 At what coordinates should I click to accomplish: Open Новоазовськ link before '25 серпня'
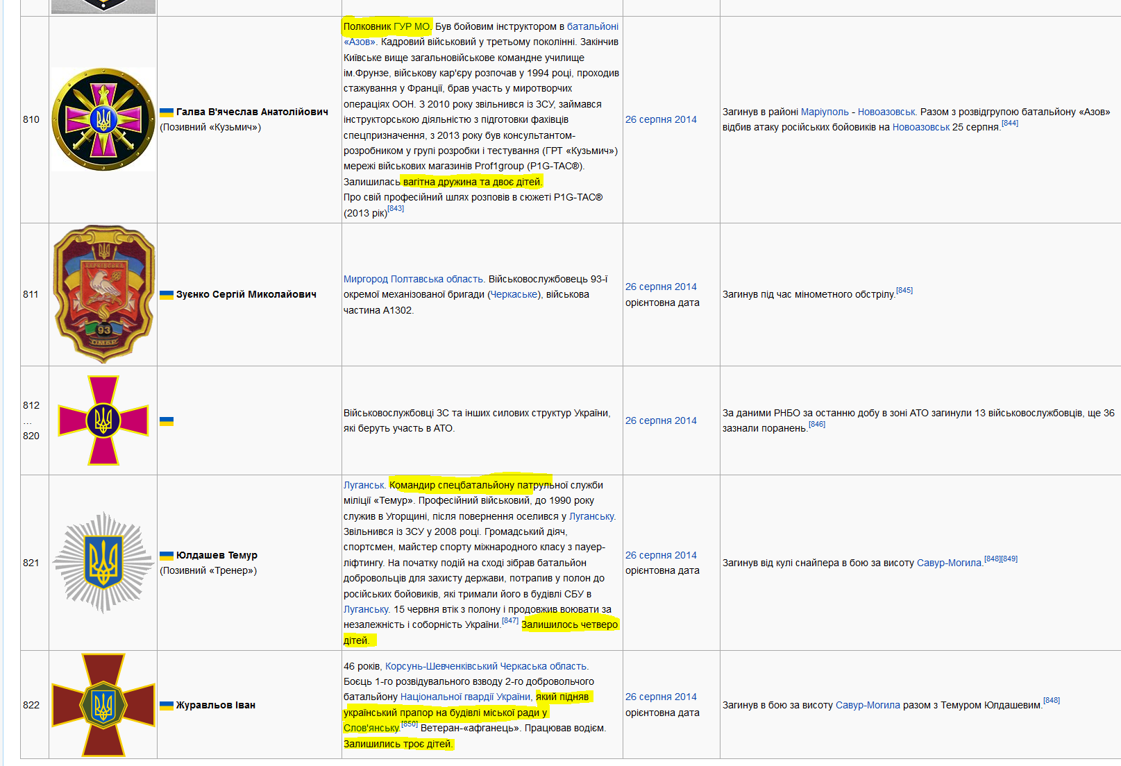(x=921, y=127)
